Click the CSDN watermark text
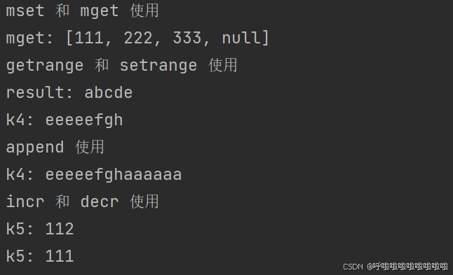This screenshot has height=275, width=453. [353, 267]
